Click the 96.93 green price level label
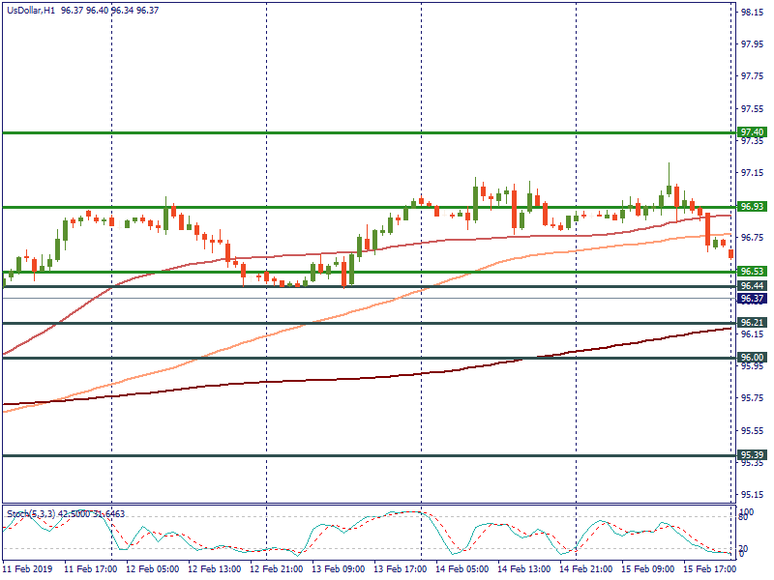This screenshot has width=774, height=580. 752,207
